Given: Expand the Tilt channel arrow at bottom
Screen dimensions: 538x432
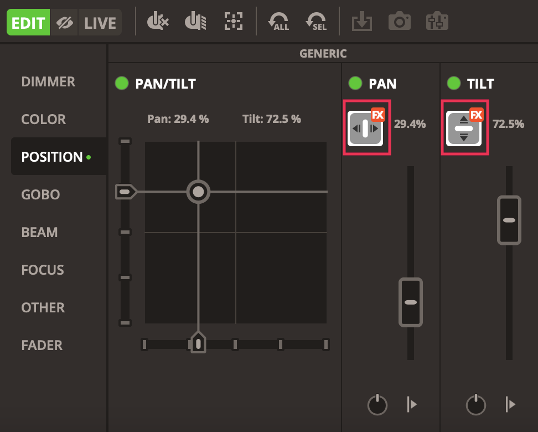Looking at the screenshot, I should [510, 405].
